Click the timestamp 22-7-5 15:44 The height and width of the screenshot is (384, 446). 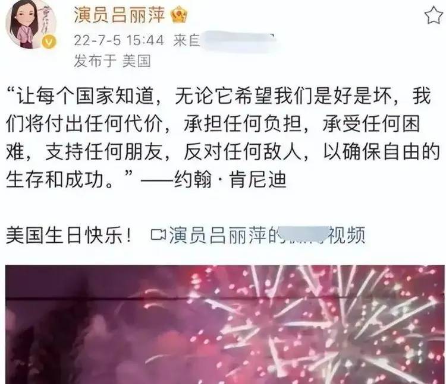[119, 40]
